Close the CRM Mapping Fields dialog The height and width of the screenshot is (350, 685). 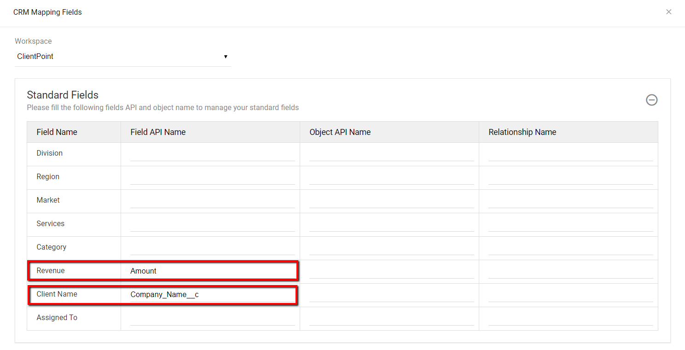[669, 12]
